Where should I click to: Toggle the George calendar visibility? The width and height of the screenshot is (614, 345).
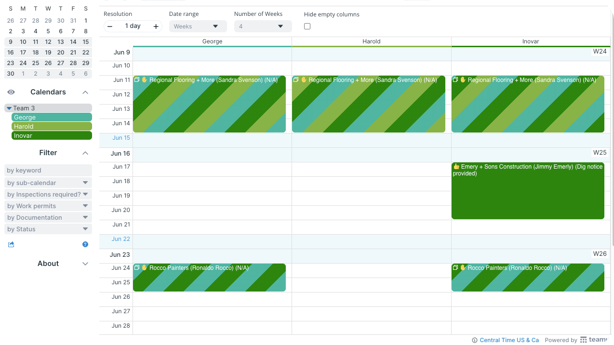tap(52, 117)
